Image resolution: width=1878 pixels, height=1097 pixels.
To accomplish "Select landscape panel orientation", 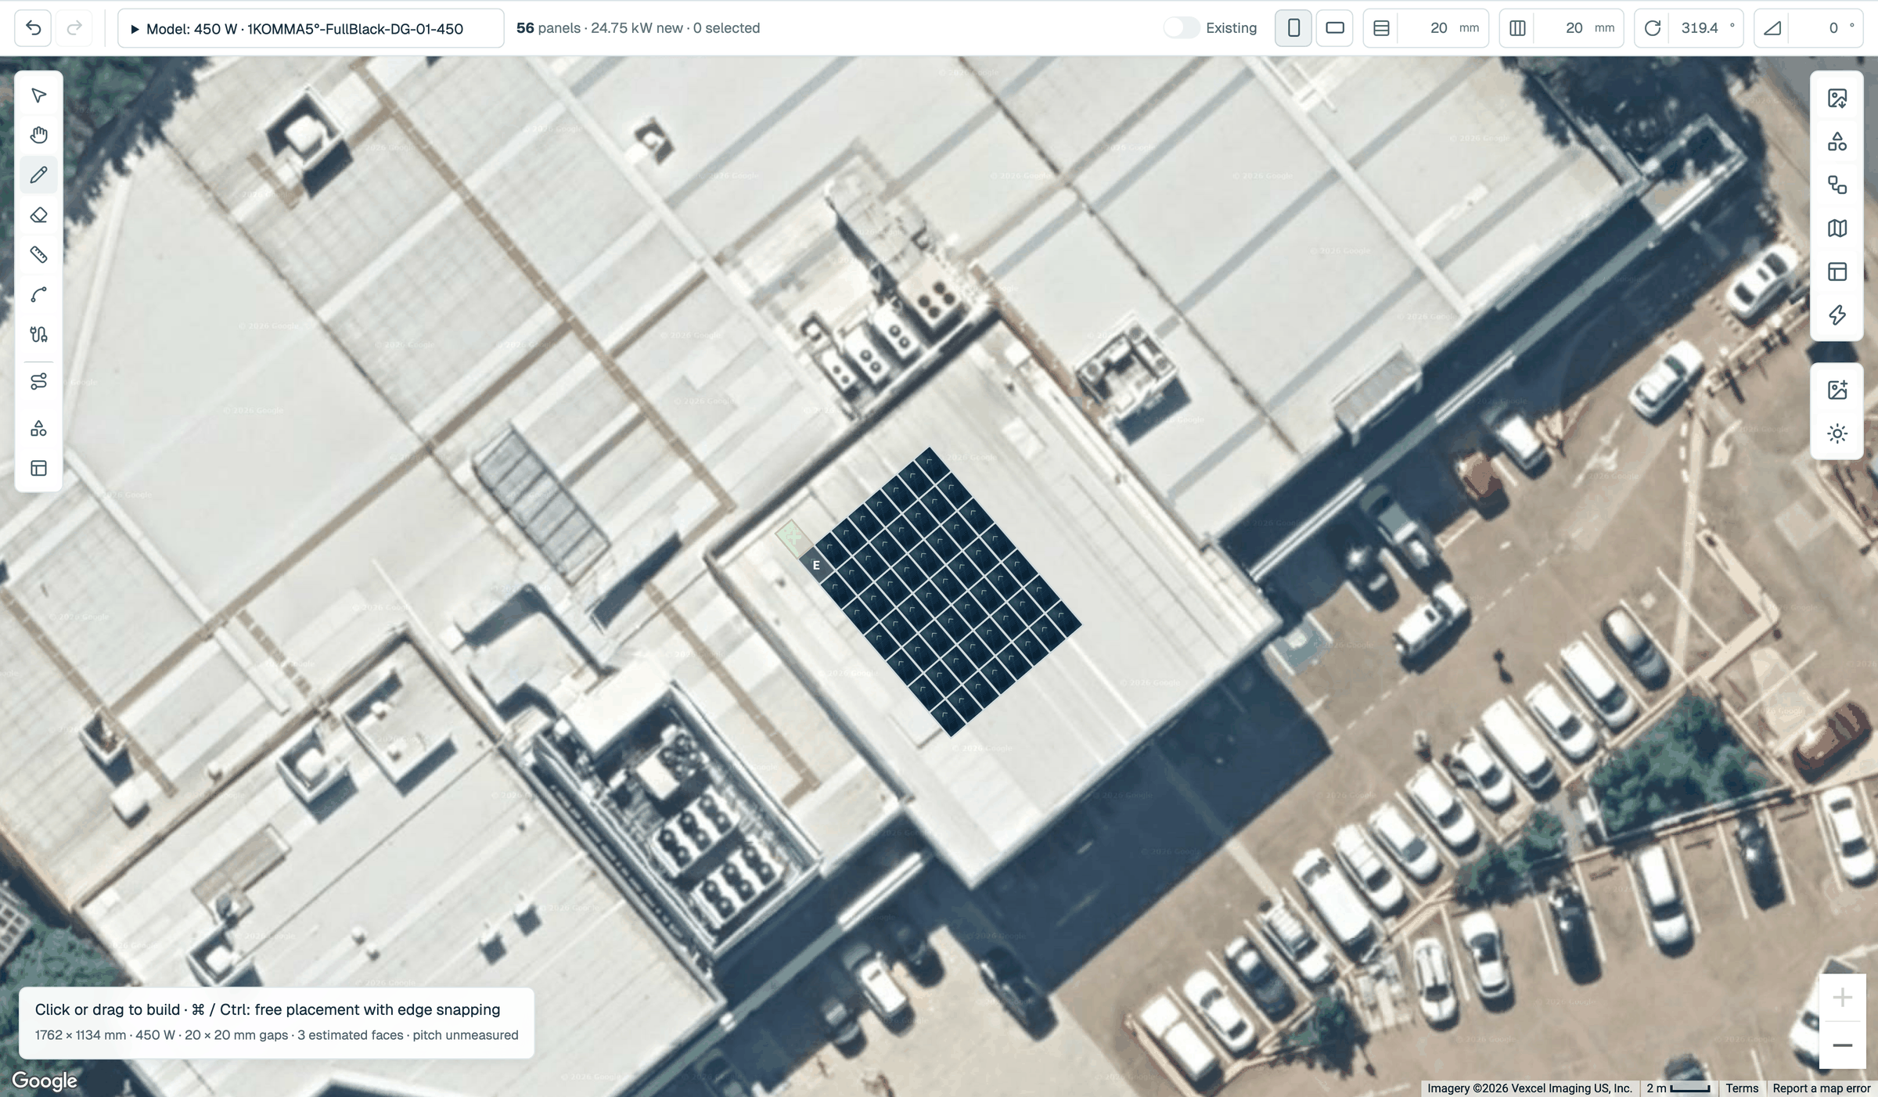I will coord(1335,28).
